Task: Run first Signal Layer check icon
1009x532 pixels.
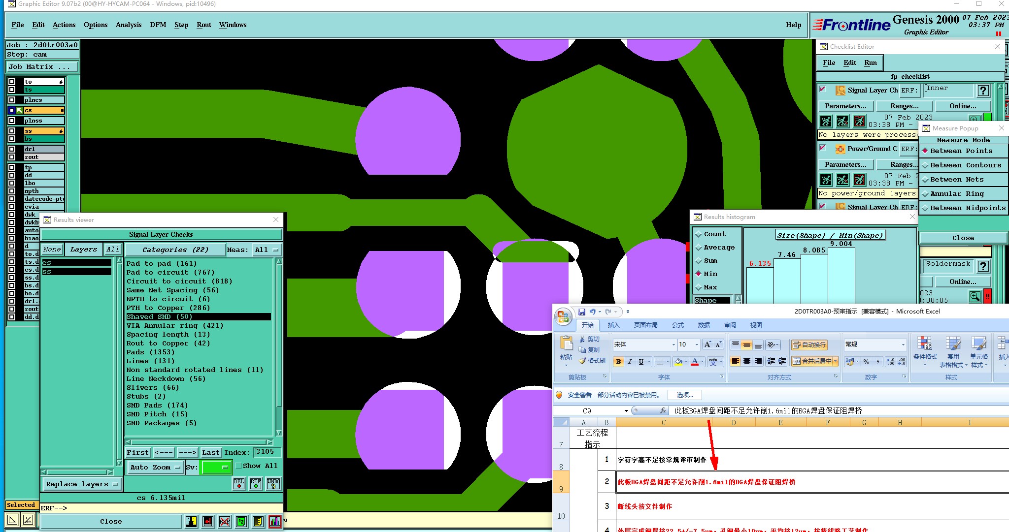Action: (x=826, y=121)
